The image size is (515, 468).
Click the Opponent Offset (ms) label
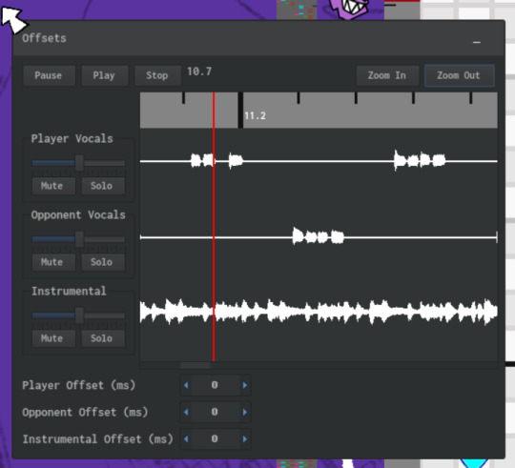[85, 412]
